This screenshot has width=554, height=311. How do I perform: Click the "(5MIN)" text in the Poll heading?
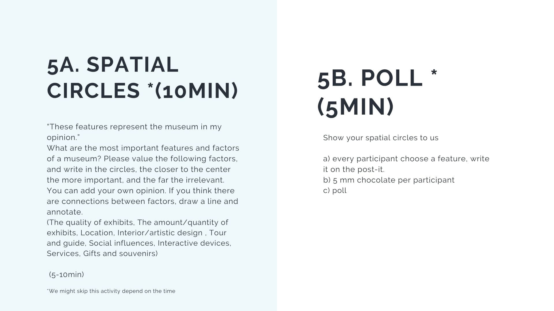(355, 107)
